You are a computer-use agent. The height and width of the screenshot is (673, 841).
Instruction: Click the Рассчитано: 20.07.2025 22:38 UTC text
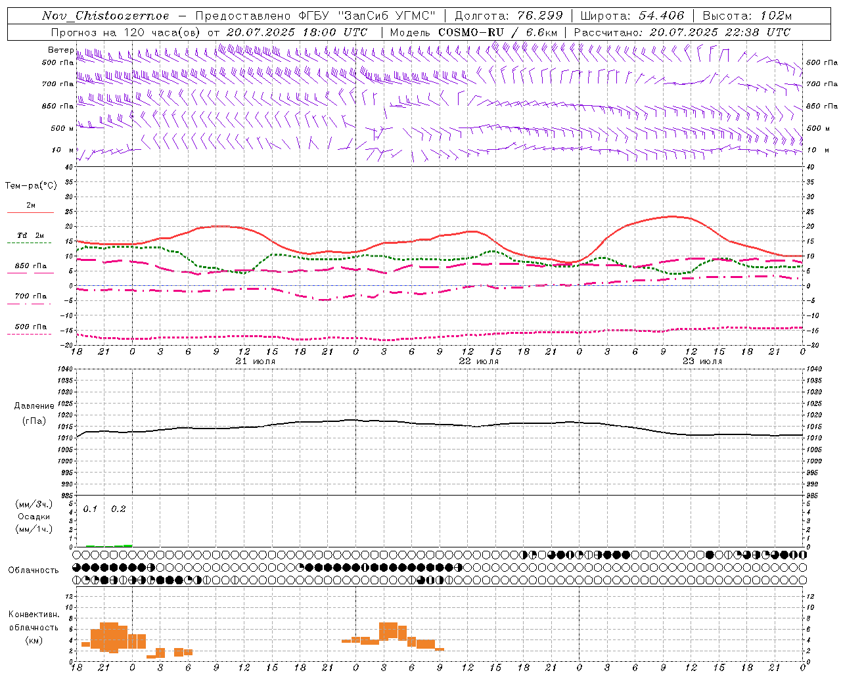tap(682, 32)
